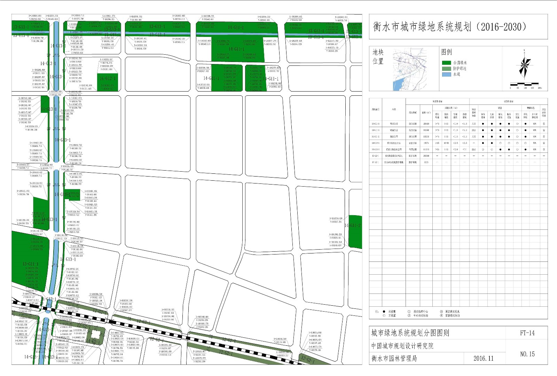Click the blue 水域 legend swatch

coord(446,74)
